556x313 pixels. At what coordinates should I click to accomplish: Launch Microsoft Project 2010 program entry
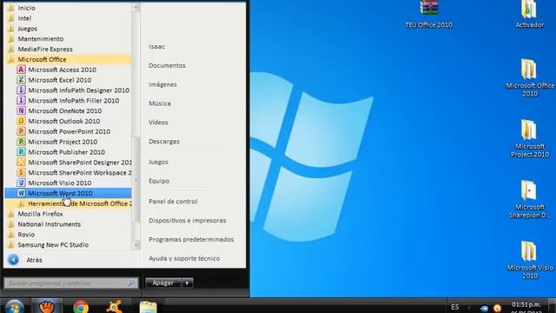57,142
